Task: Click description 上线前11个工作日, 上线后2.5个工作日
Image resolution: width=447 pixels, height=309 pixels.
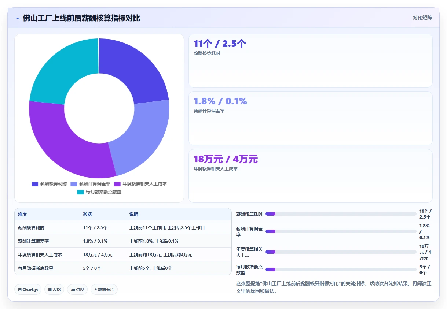Action: 167,227
